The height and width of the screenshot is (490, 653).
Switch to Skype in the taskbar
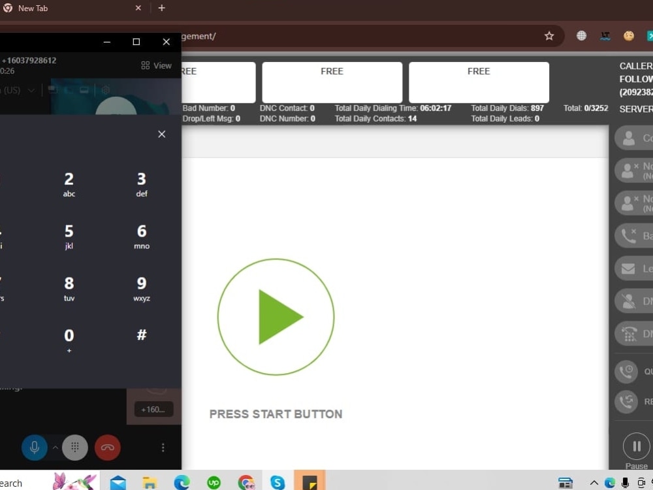pos(278,483)
